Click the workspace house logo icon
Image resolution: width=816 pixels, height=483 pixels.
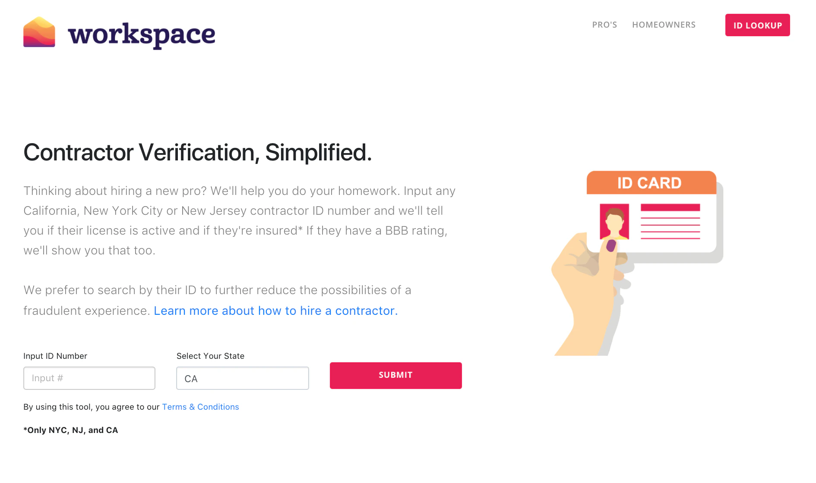click(39, 32)
